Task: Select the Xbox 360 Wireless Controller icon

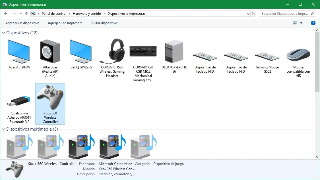Action: 50,97
